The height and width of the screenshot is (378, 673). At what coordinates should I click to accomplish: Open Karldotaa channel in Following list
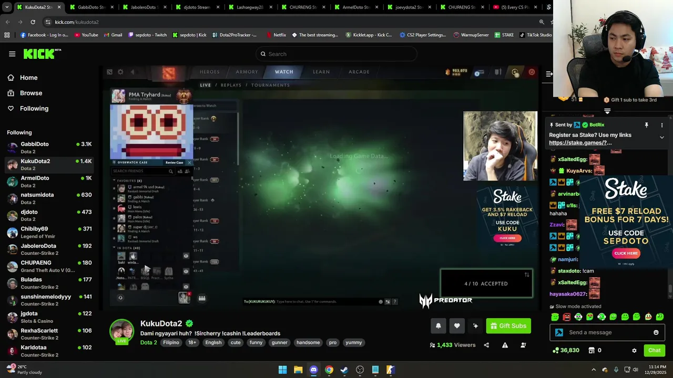point(49,351)
